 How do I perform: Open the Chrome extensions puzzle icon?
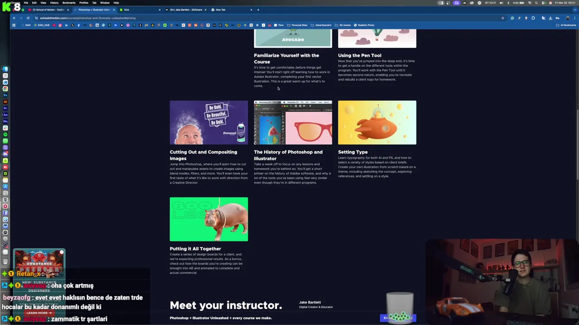click(533, 18)
